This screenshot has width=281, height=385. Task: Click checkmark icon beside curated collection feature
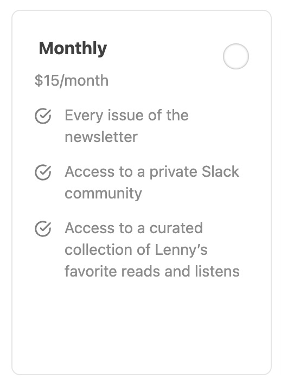(43, 229)
